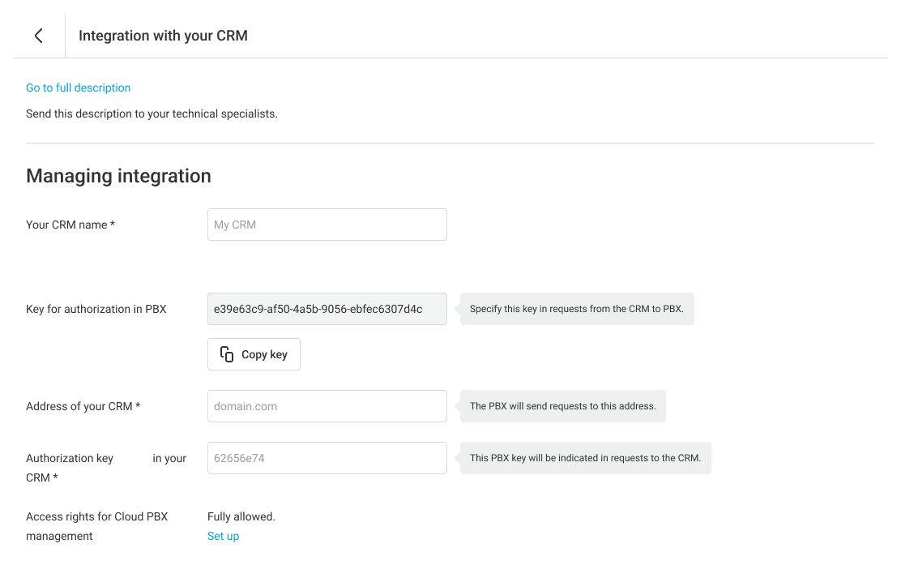Click the copy icon inside Copy key
The height and width of the screenshot is (578, 901).
click(x=227, y=354)
